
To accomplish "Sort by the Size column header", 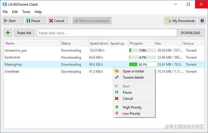I will [167, 43].
